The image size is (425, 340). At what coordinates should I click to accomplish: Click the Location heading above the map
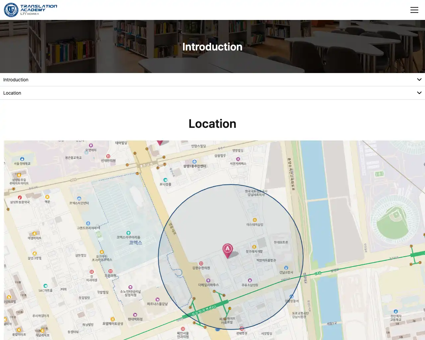tap(212, 124)
